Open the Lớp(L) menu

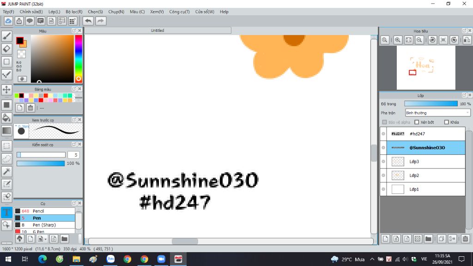click(55, 12)
